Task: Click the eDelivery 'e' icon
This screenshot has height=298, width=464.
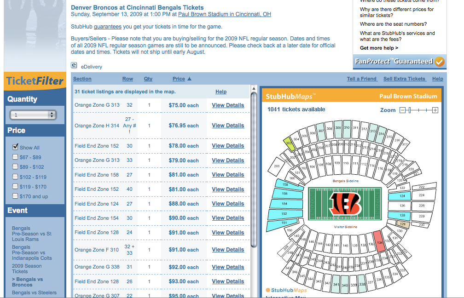Action: click(74, 65)
